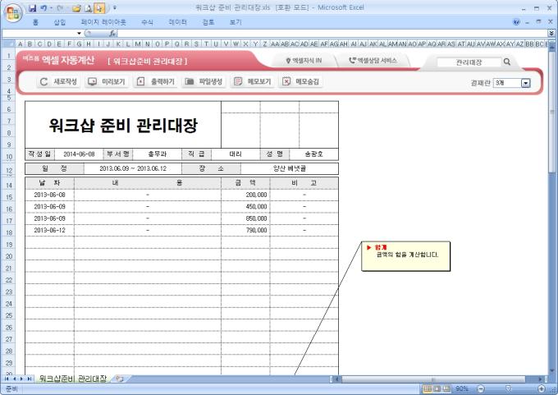Open the 엑셀상담 서비스 tab
Screen dimensions: 558x395
click(x=373, y=61)
